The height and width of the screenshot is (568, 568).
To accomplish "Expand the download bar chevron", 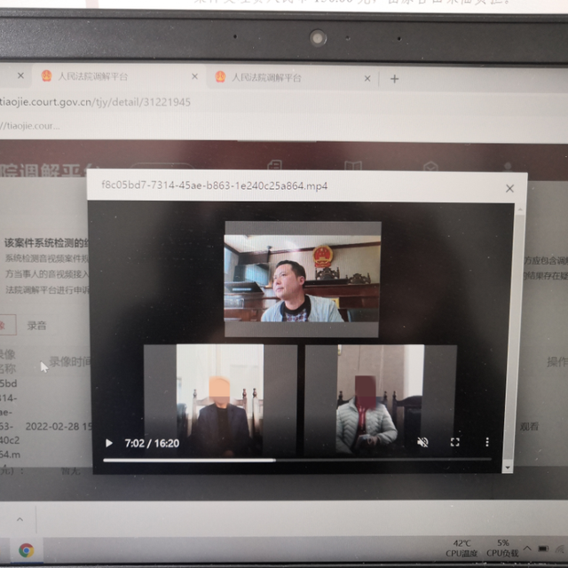I will point(20,519).
